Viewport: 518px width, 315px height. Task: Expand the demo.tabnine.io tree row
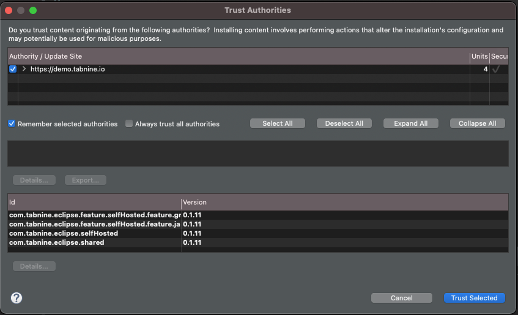24,69
